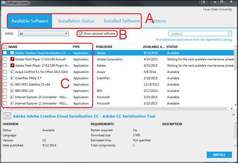238x163 pixels.
Task: Click the SEARCH input field
Action: coord(200,34)
